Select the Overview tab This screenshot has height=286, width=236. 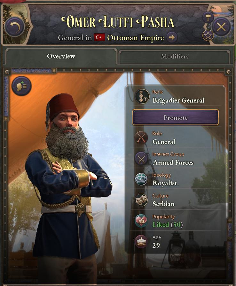(61, 56)
